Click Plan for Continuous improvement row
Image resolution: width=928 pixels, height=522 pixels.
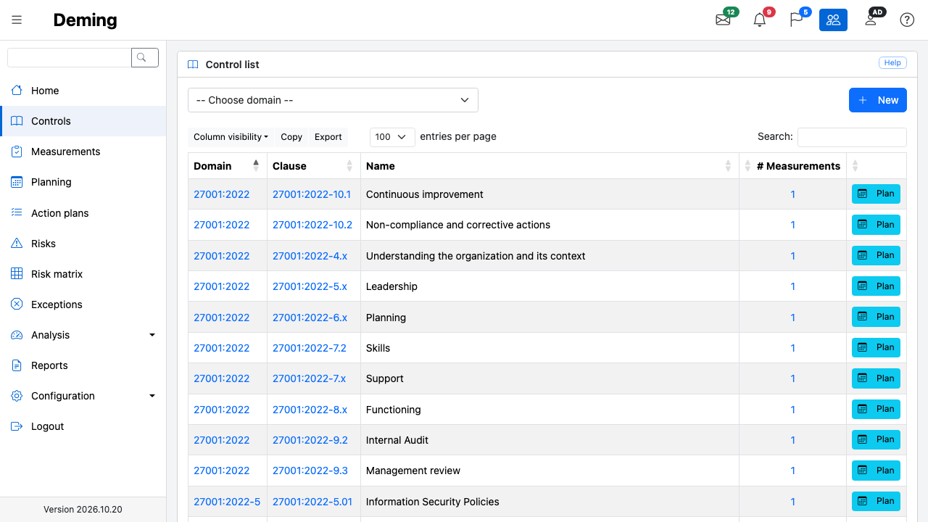pyautogui.click(x=876, y=194)
